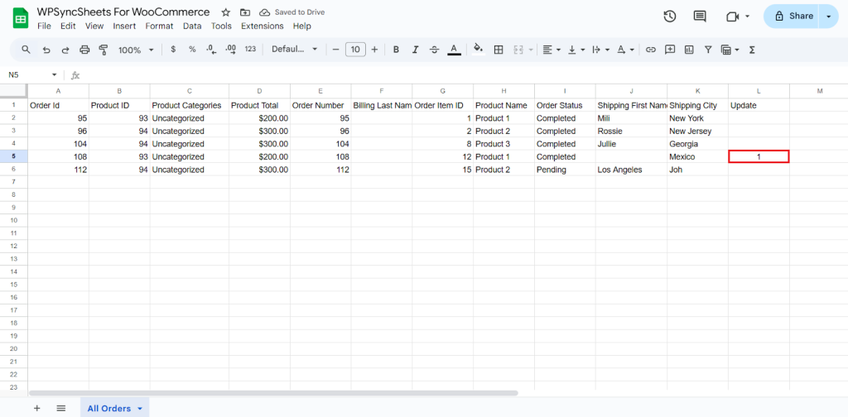This screenshot has width=848, height=417.
Task: Open the text color picker
Action: (455, 50)
